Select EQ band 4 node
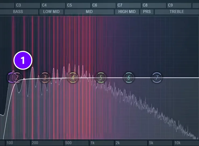199x146 pixels. tap(73, 78)
